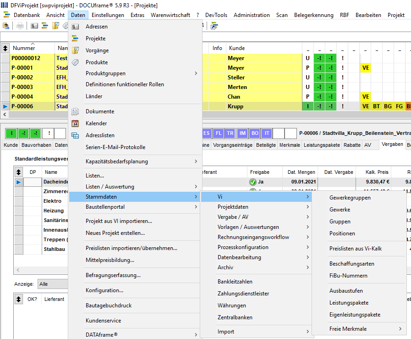Click the BT badge in the P-00006 row

[376, 106]
